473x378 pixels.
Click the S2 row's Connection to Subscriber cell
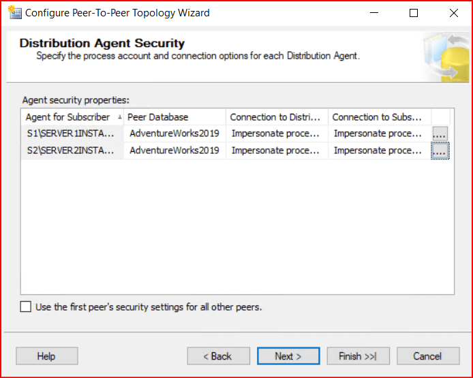[378, 151]
